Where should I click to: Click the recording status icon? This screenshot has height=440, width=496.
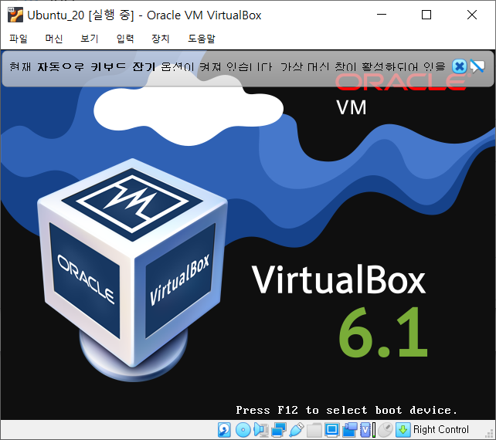350,430
